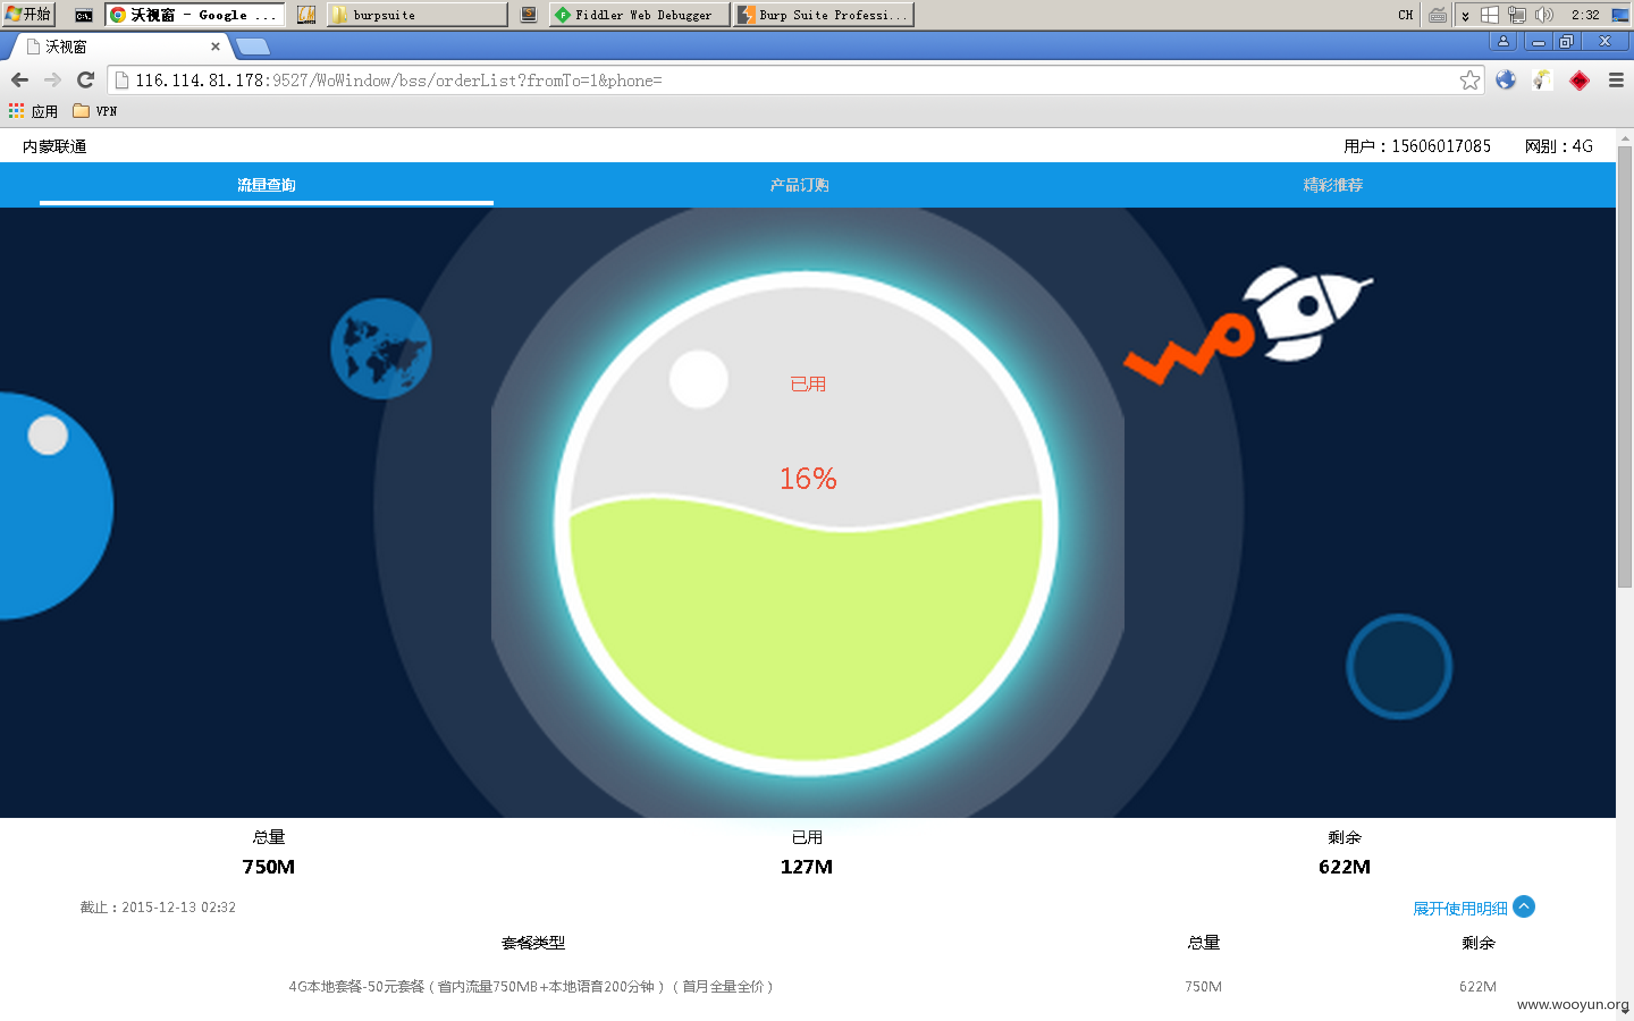Click the browser forward arrow
Viewport: 1634px width, 1021px height.
(52, 81)
